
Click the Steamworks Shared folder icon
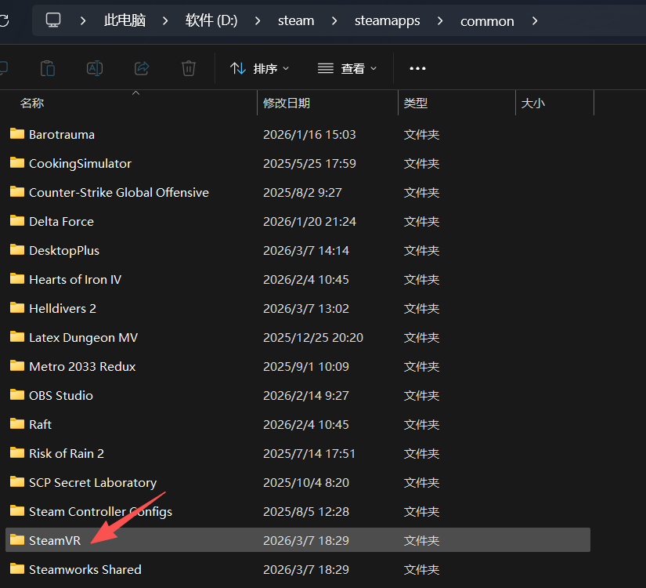(x=17, y=568)
